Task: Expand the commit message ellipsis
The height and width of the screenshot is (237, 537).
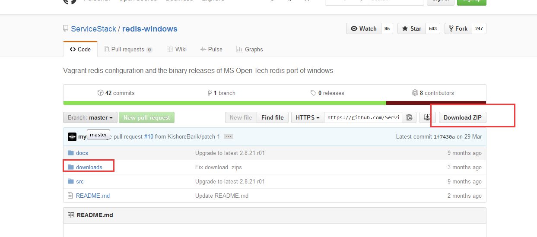Action: click(229, 136)
